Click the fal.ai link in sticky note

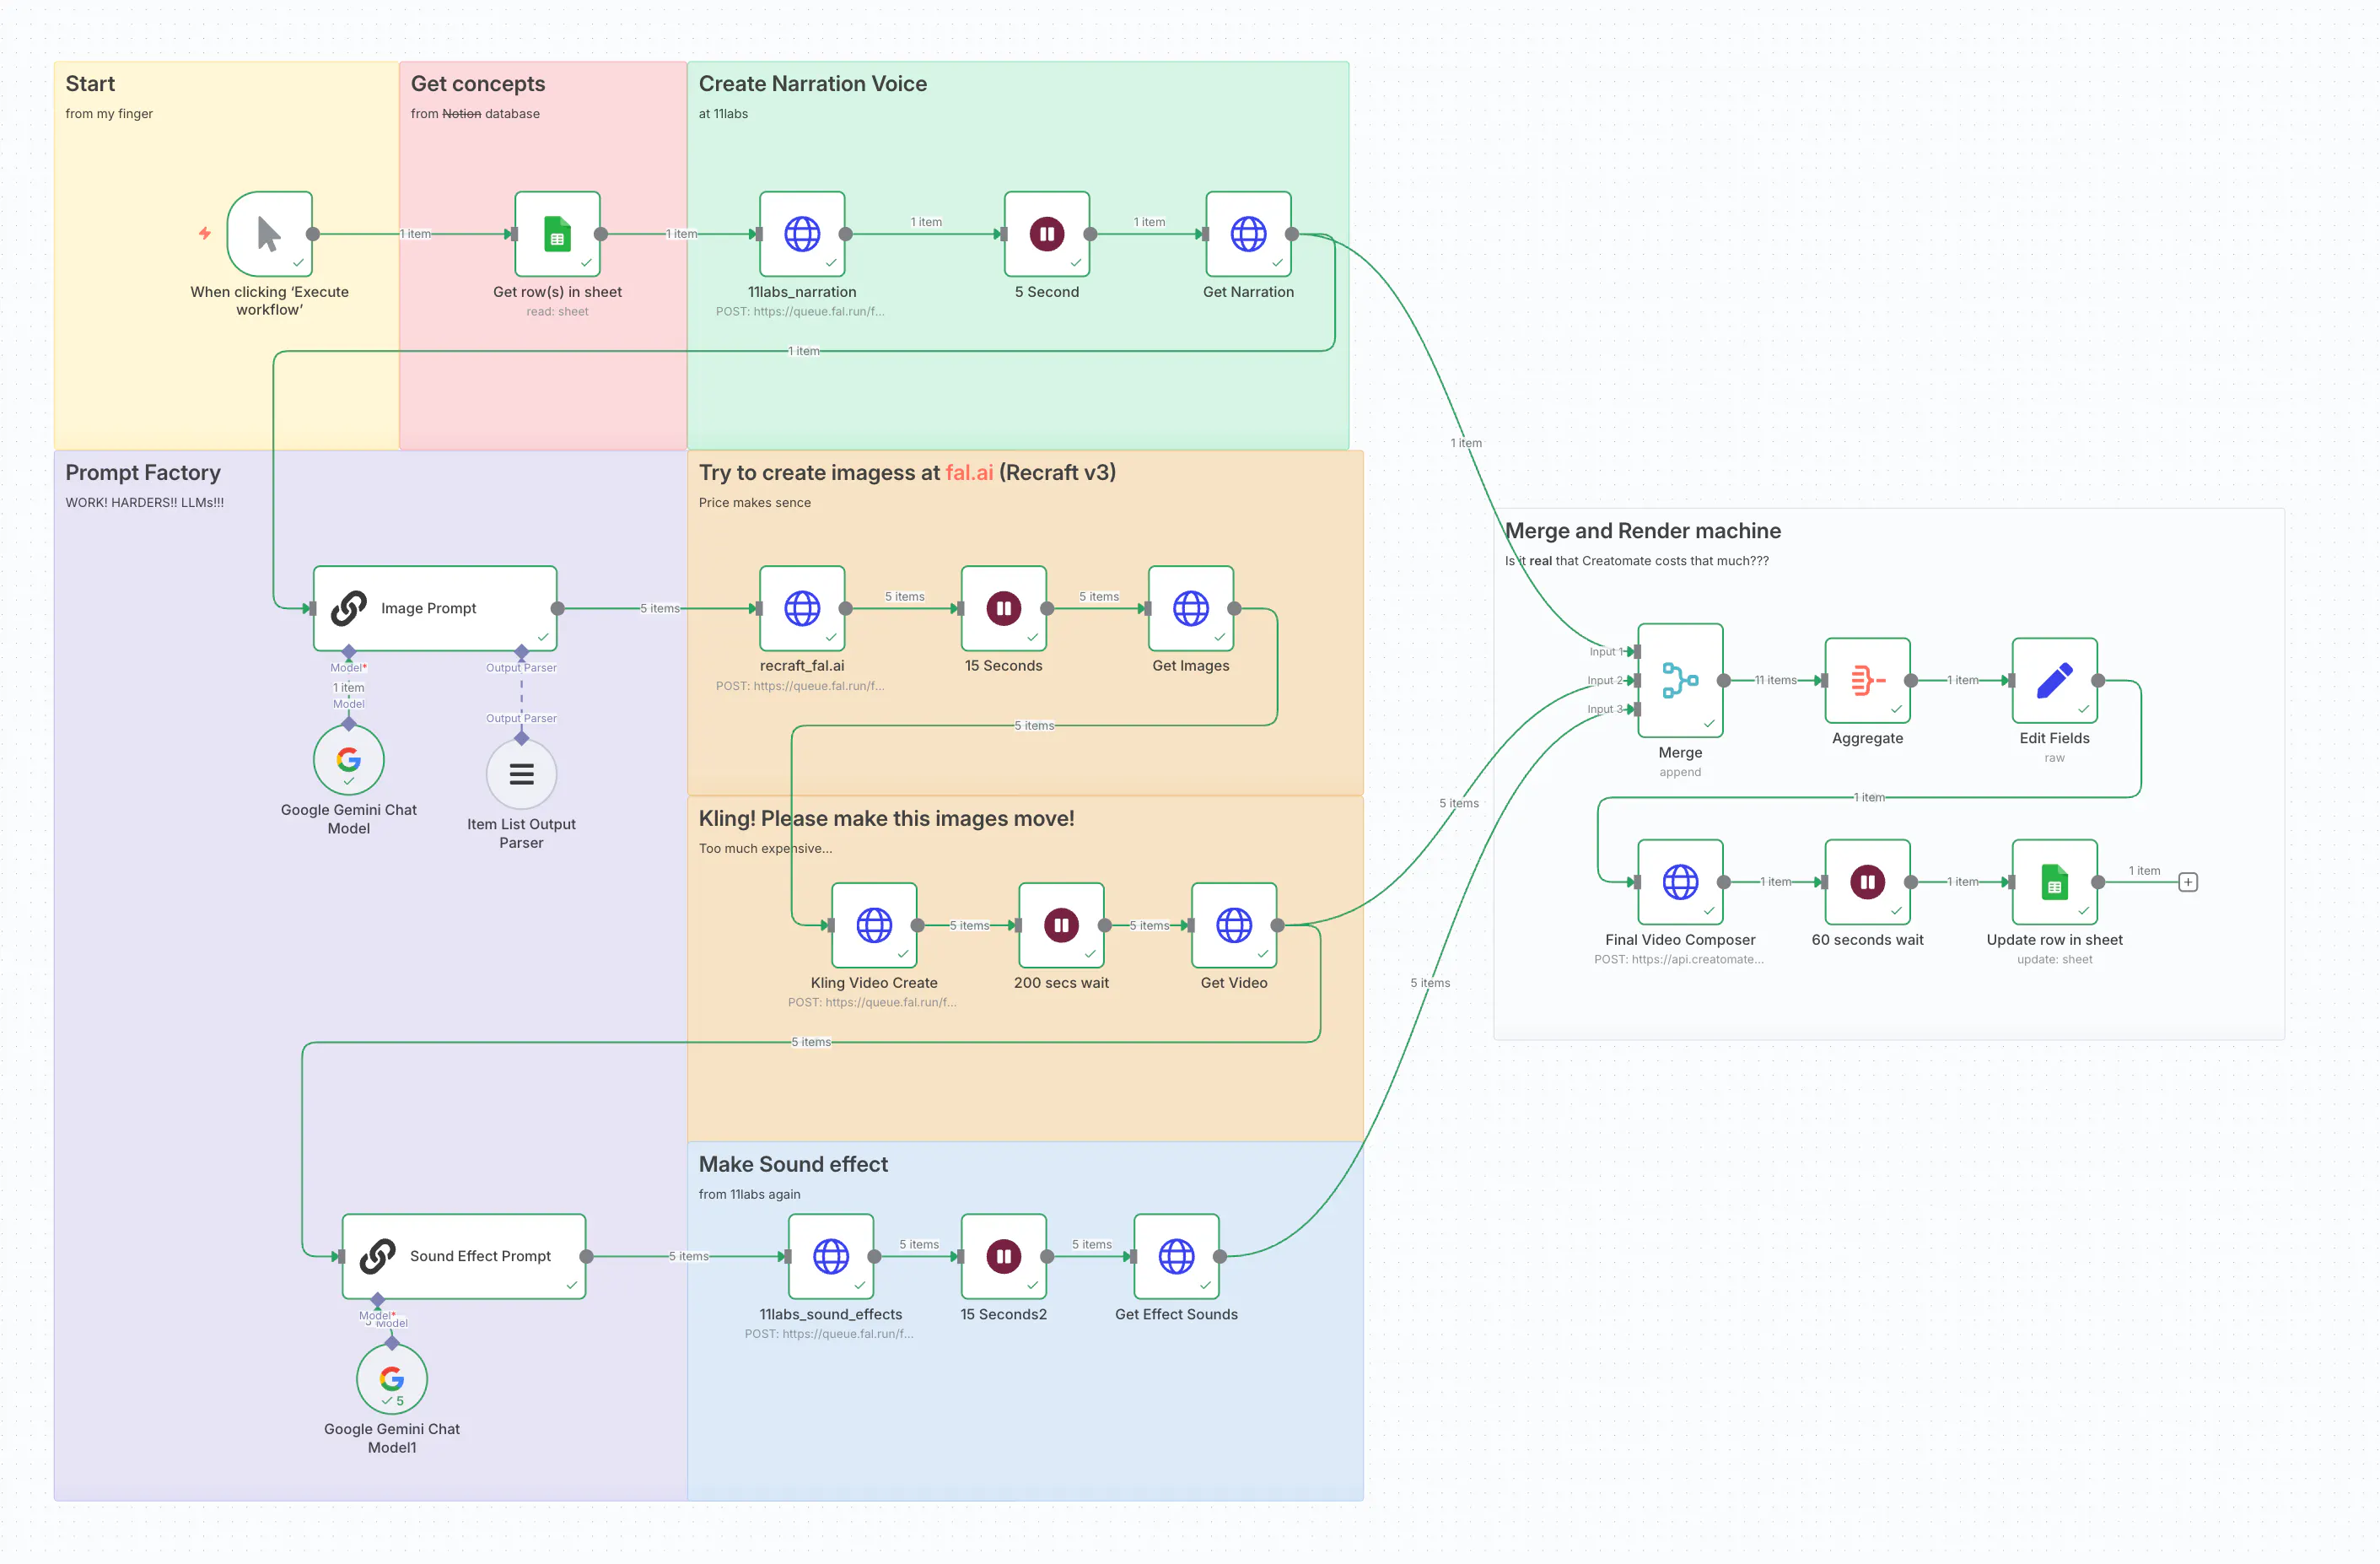coord(969,472)
